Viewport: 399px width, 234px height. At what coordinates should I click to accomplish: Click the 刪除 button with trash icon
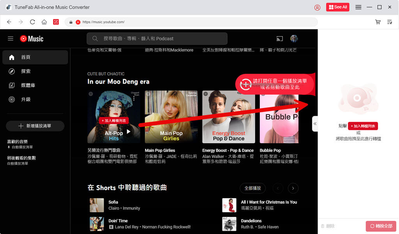[328, 226]
